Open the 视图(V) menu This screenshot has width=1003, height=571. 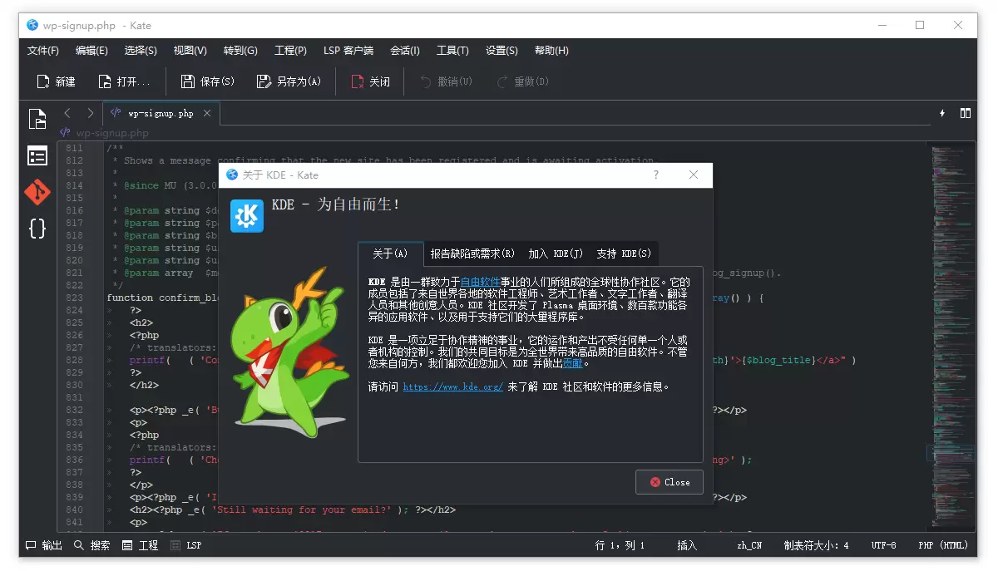[190, 51]
